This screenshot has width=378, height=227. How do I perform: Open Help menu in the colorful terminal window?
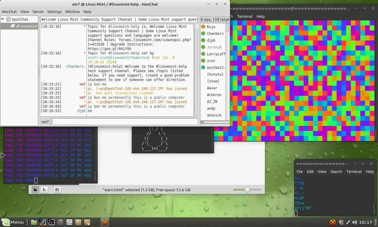pyautogui.click(x=260, y=16)
